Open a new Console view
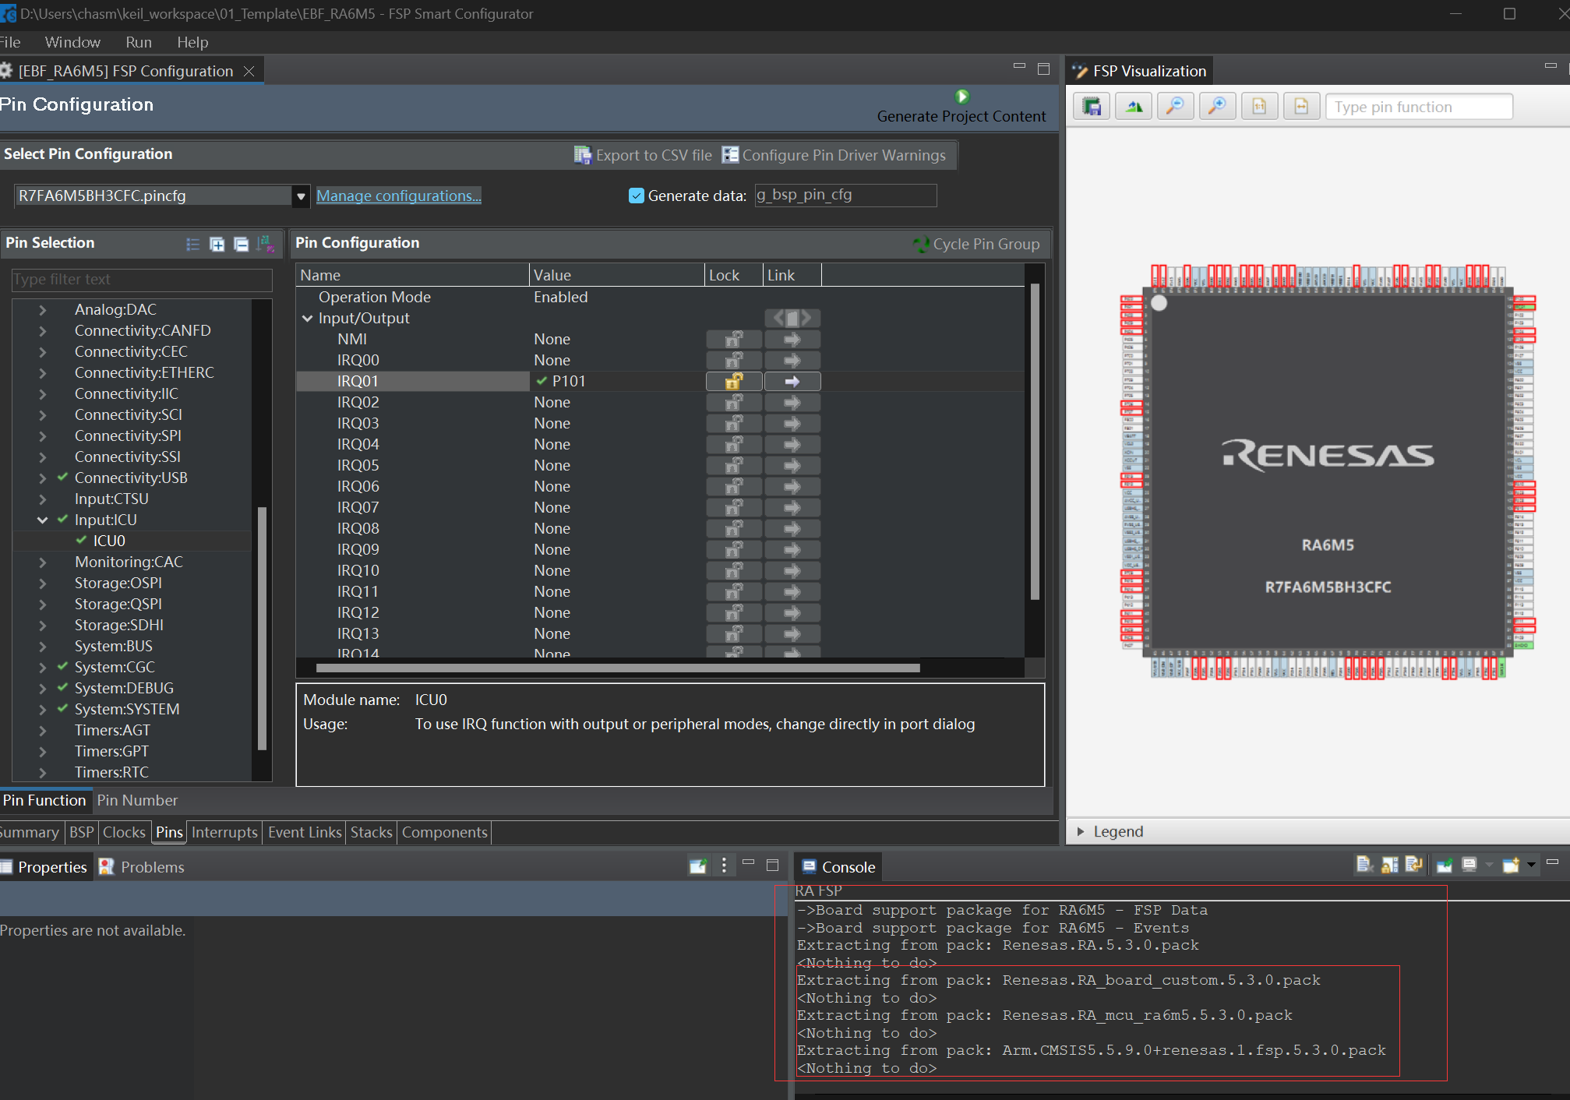The width and height of the screenshot is (1570, 1100). 1511,865
